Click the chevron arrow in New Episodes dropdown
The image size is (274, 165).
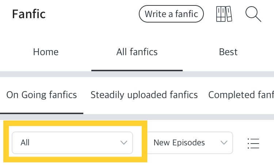pos(224,143)
